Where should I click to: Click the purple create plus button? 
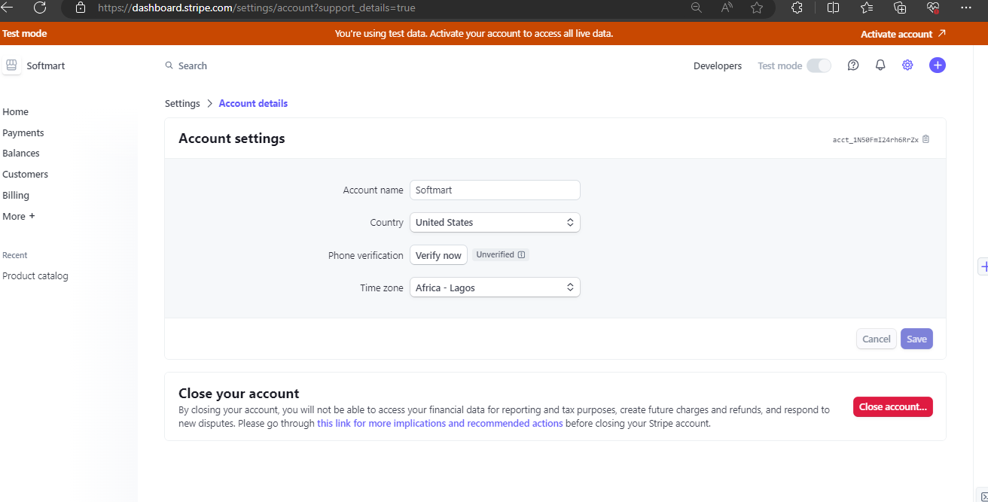938,65
